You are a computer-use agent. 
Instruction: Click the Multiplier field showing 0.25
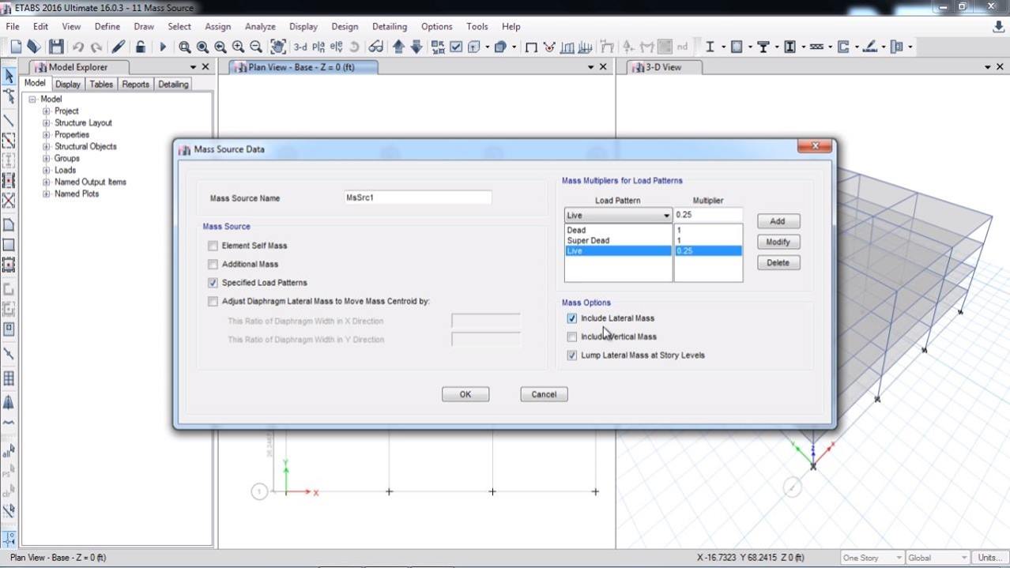(708, 215)
